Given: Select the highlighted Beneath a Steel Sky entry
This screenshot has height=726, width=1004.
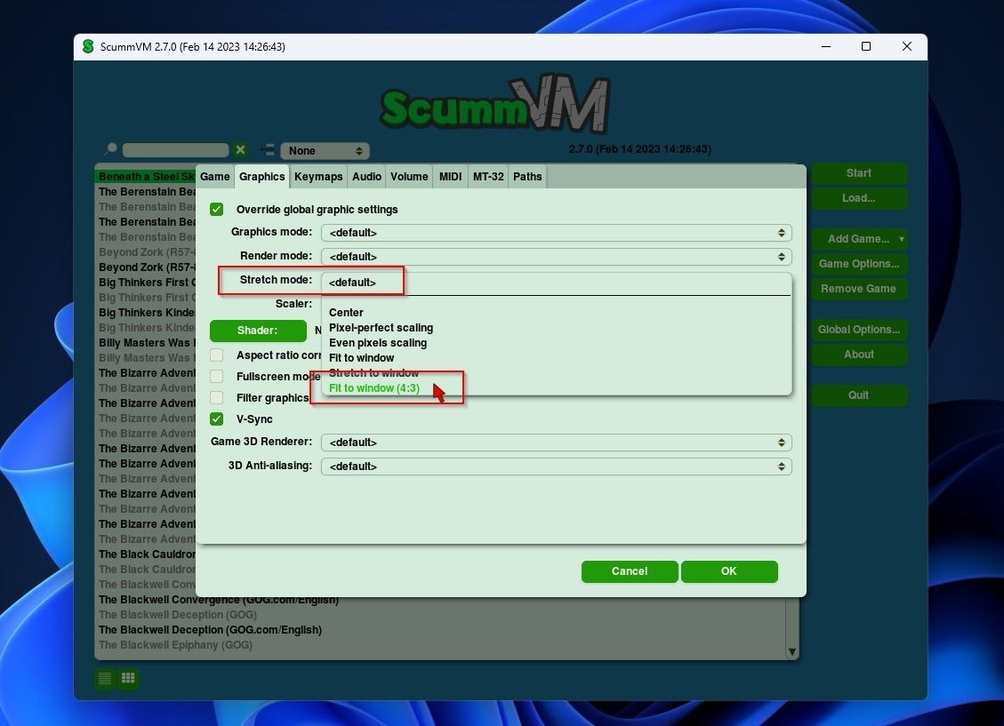Looking at the screenshot, I should pos(146,177).
